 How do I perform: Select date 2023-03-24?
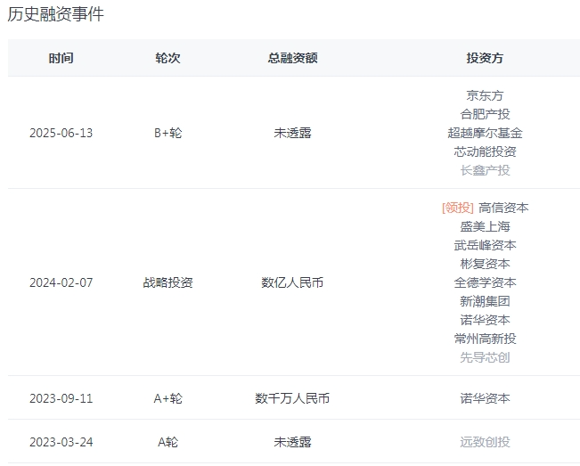[61, 442]
